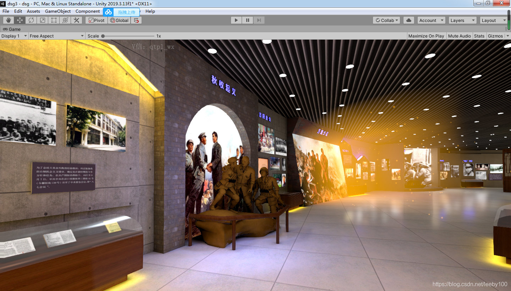The height and width of the screenshot is (291, 511).
Task: Show the Stats overlay
Action: (x=479, y=36)
